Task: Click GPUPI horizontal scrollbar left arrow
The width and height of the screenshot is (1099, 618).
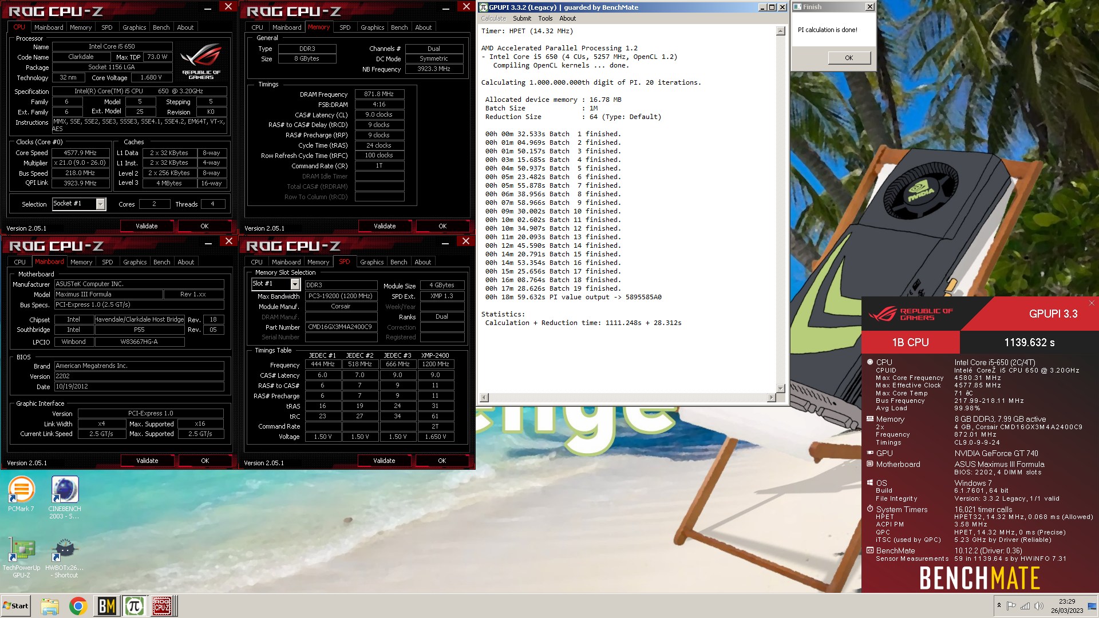Action: [x=484, y=398]
